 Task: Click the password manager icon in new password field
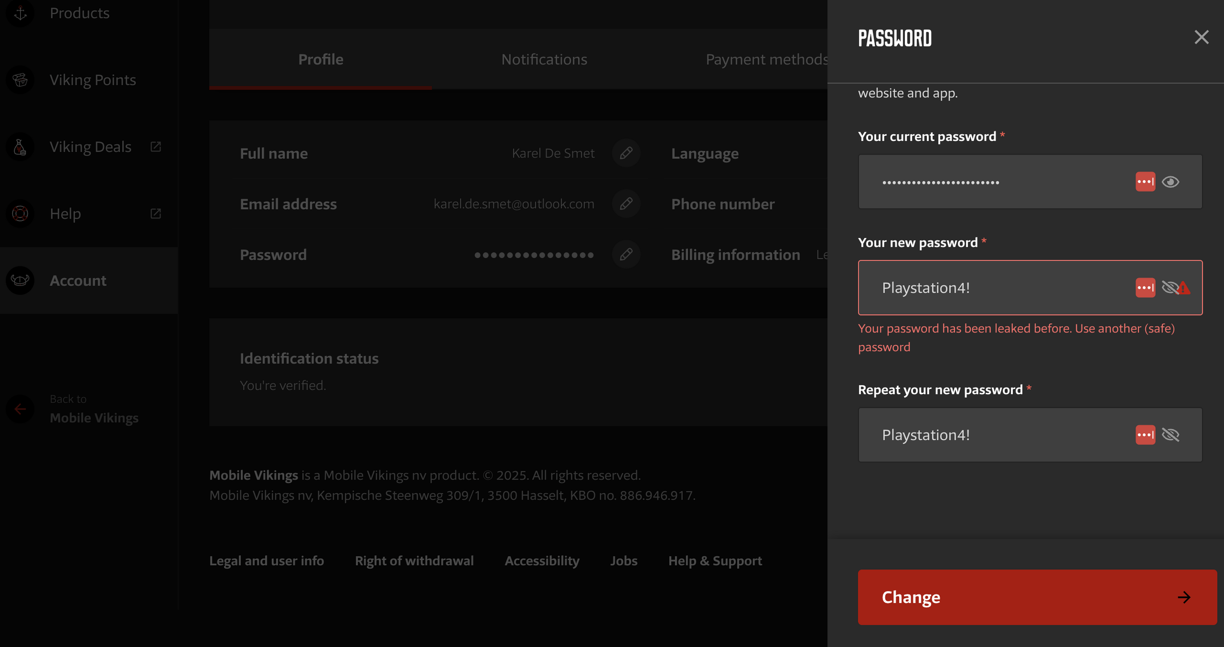click(x=1145, y=288)
